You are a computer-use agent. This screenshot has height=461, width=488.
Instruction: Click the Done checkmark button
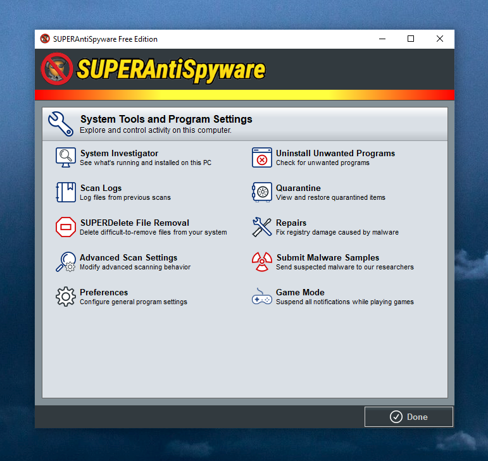click(409, 417)
